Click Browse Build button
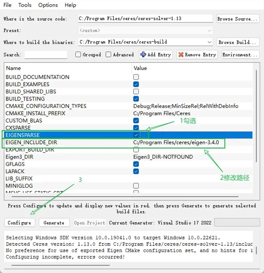This screenshot has height=273, width=264. point(238,42)
